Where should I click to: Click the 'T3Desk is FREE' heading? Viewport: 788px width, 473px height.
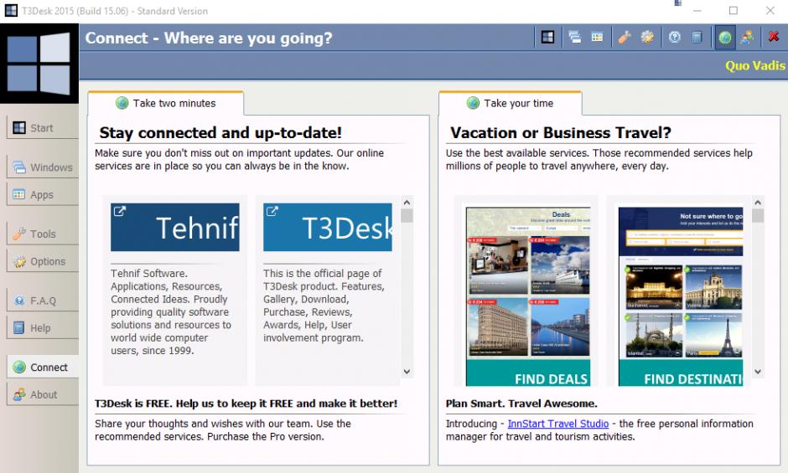(x=246, y=404)
